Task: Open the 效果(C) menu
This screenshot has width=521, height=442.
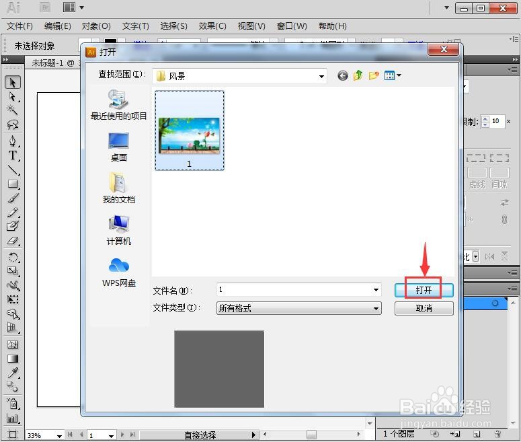Action: (212, 26)
